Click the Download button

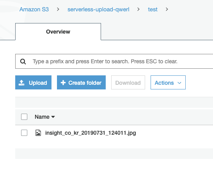coord(128,82)
